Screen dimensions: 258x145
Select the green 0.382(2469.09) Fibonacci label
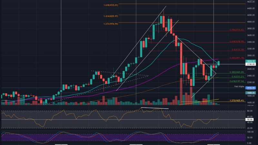point(237,72)
